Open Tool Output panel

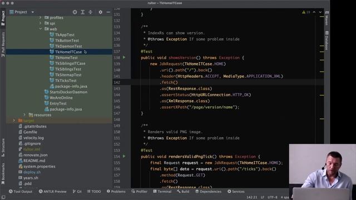[x=21, y=192]
